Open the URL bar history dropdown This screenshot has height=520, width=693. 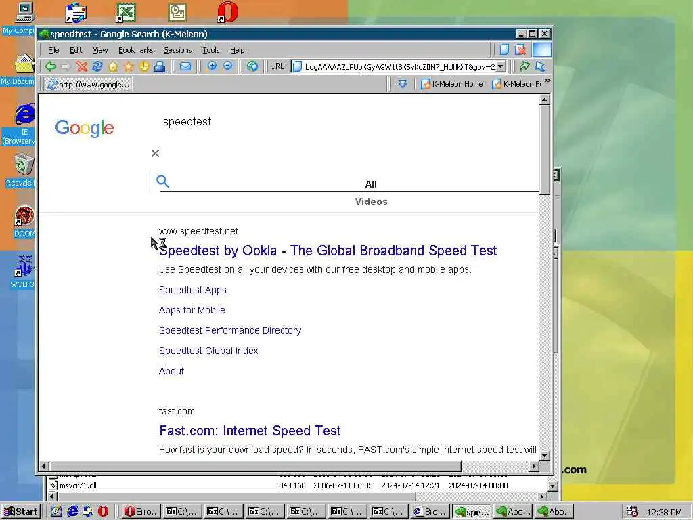tap(500, 67)
